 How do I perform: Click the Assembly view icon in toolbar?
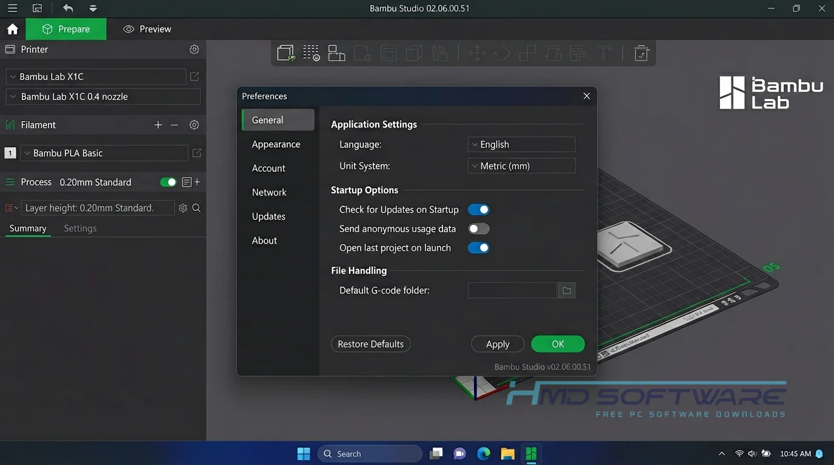(x=641, y=53)
